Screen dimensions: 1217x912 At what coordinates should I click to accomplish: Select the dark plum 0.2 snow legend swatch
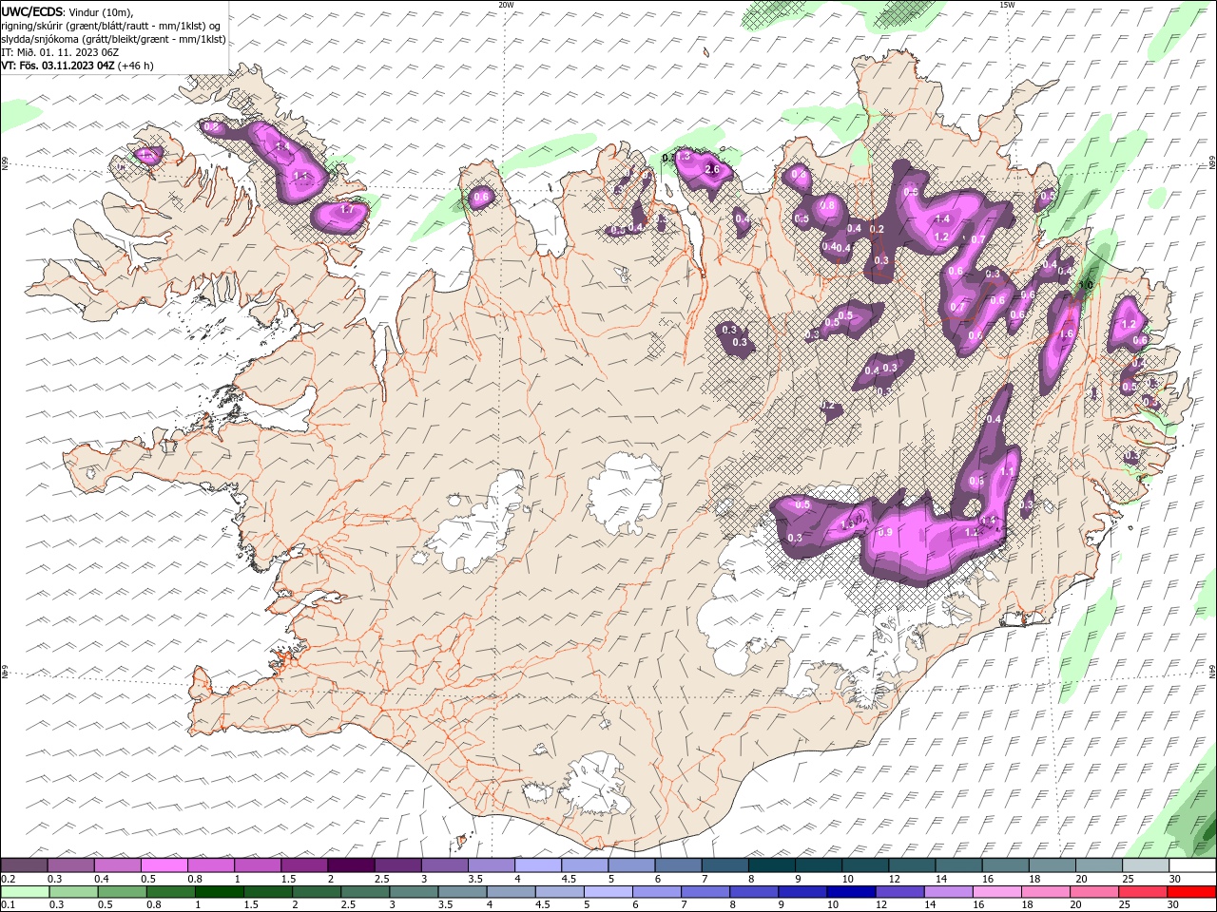point(24,864)
